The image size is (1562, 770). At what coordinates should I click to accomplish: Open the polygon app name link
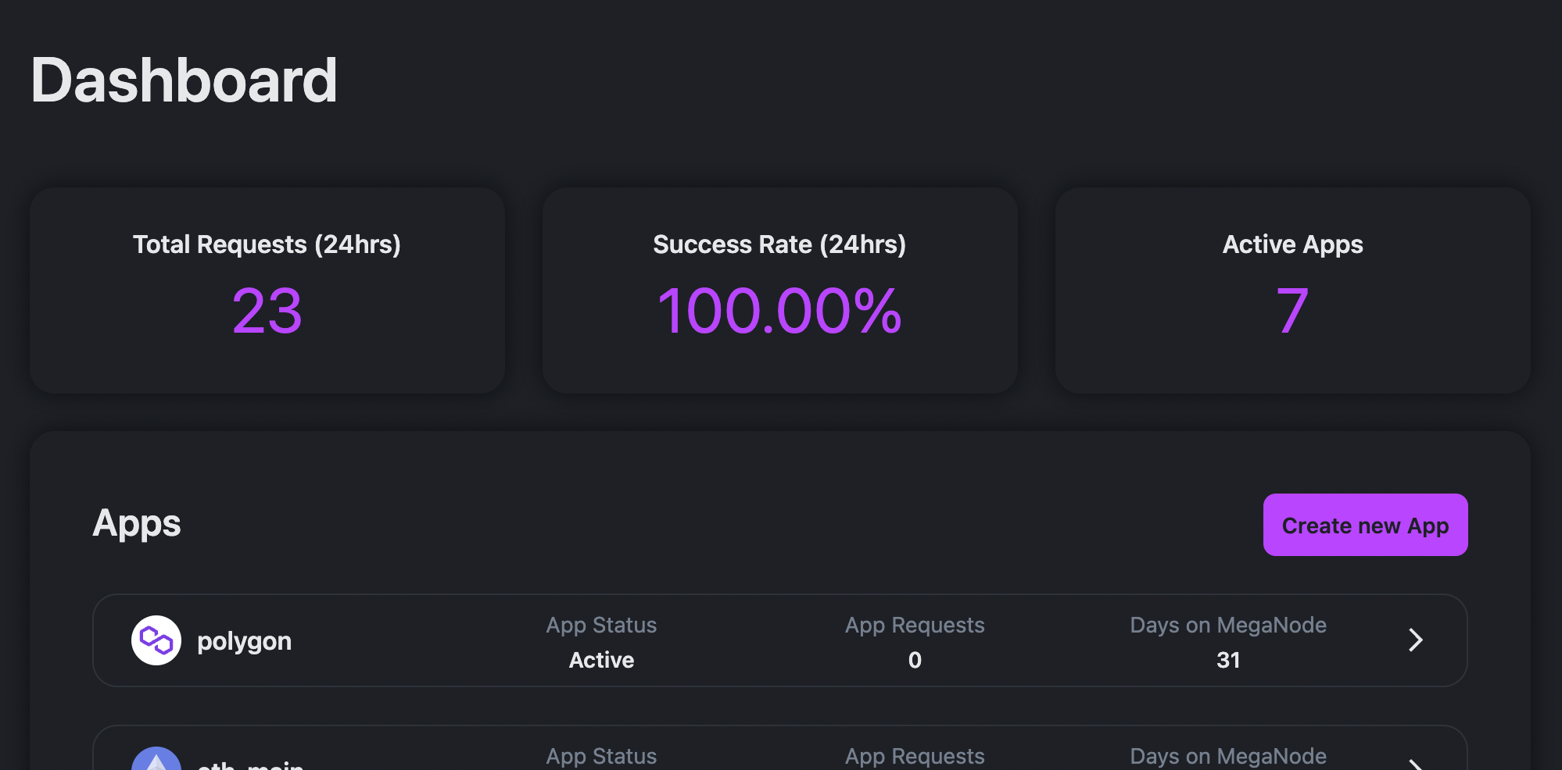[x=244, y=641]
